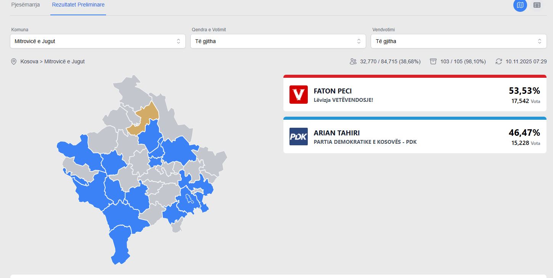Screen dimensions: 553x278
Task: Click the refresh timestamp icon
Action: (x=499, y=61)
